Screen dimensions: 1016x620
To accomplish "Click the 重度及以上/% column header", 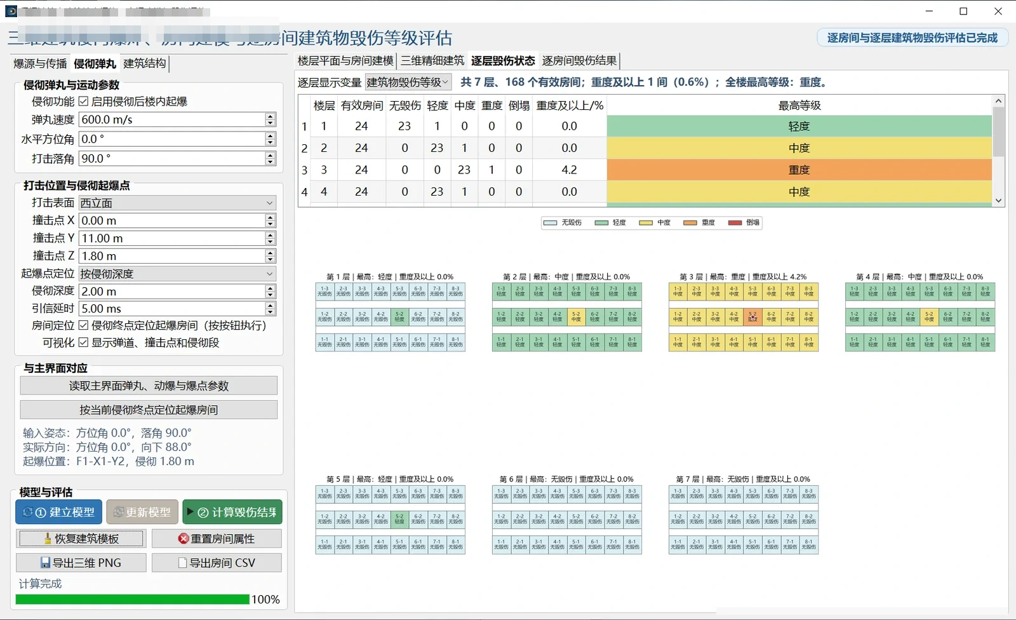I will (x=570, y=105).
